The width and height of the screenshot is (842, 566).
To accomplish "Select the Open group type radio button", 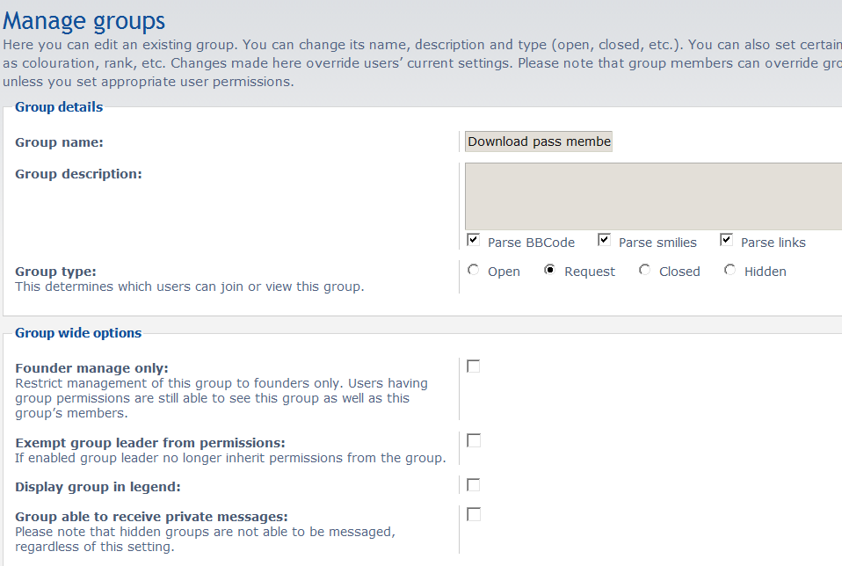I will 474,271.
